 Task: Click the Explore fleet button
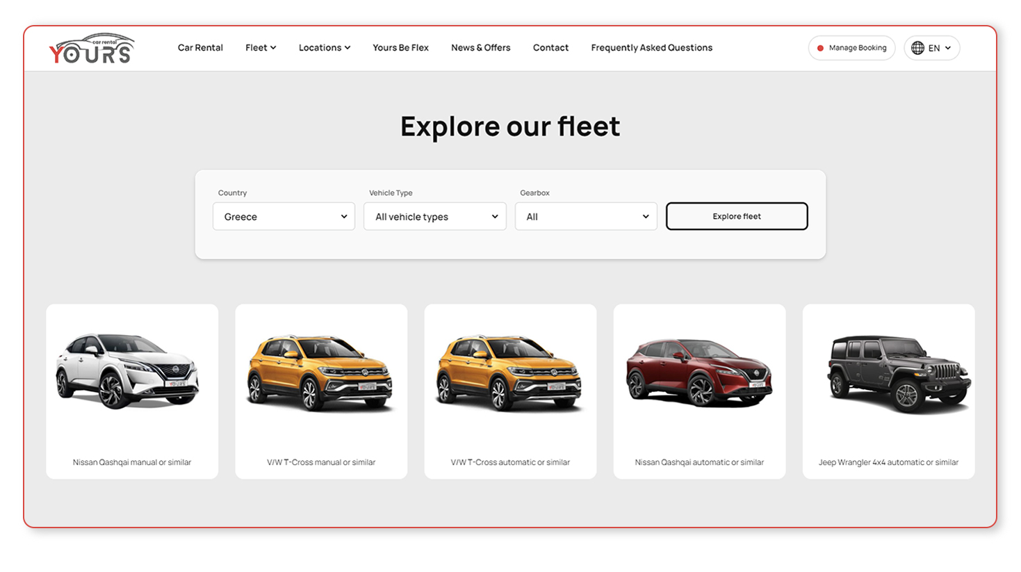pyautogui.click(x=737, y=216)
